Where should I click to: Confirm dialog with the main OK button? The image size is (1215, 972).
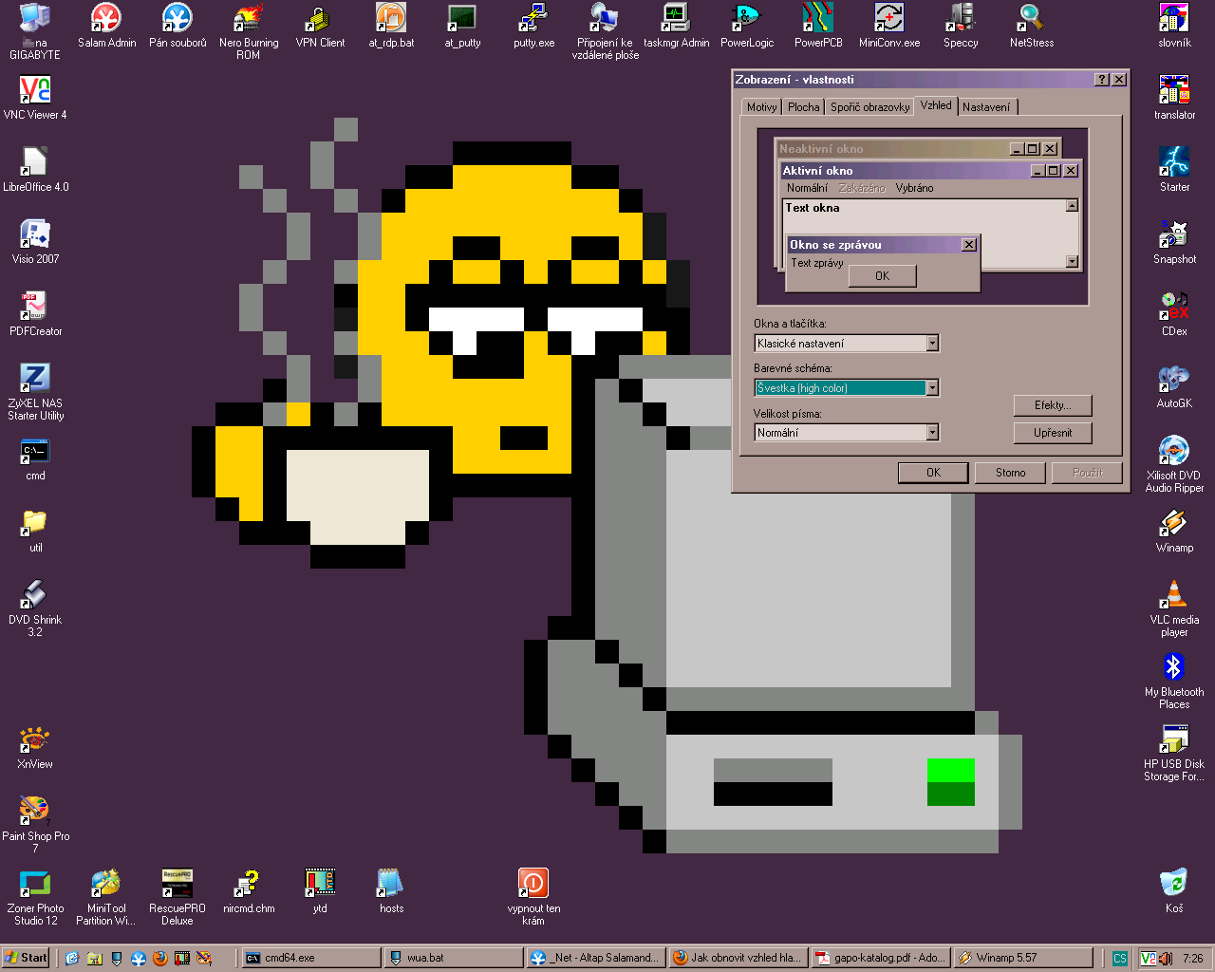(x=933, y=473)
